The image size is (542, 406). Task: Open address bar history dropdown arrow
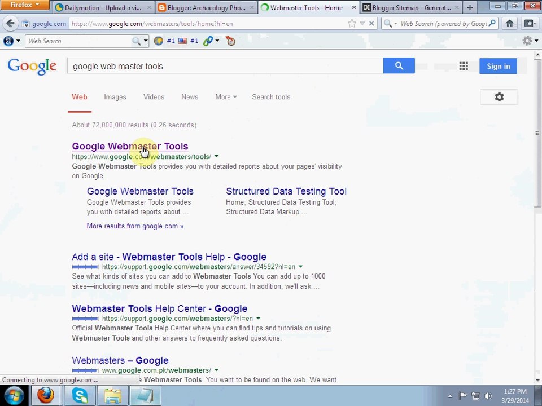coord(362,24)
